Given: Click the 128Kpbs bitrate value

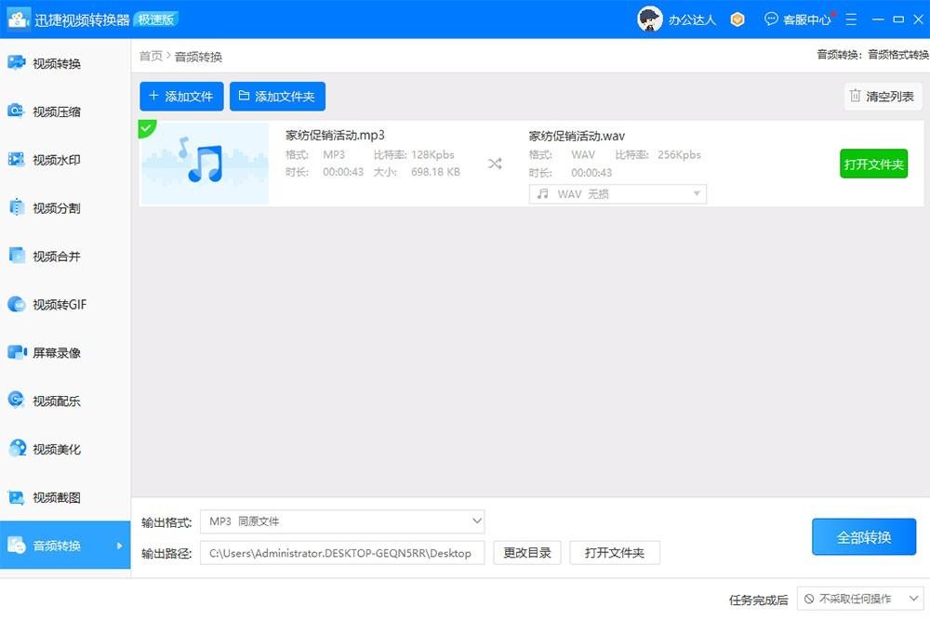Looking at the screenshot, I should tap(433, 154).
